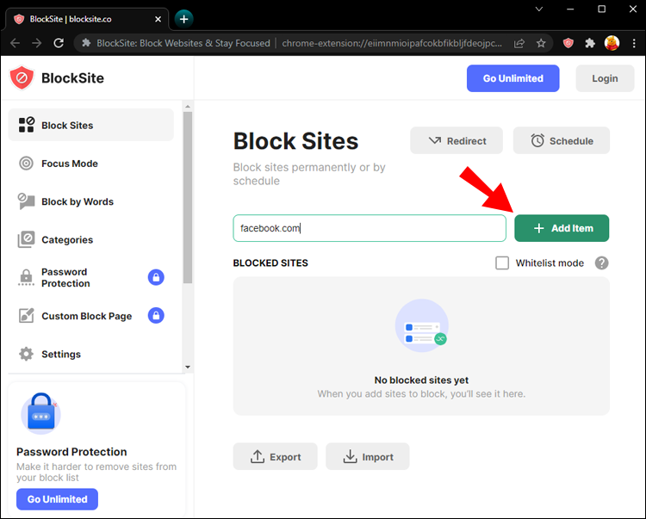This screenshot has height=519, width=646.
Task: Click the share page icon in address bar
Action: pos(519,43)
